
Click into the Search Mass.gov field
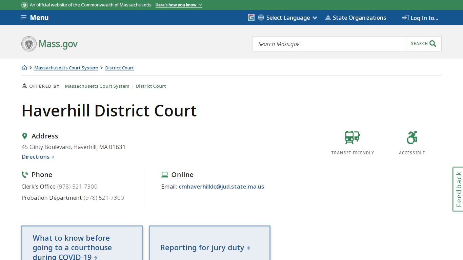[x=329, y=44]
